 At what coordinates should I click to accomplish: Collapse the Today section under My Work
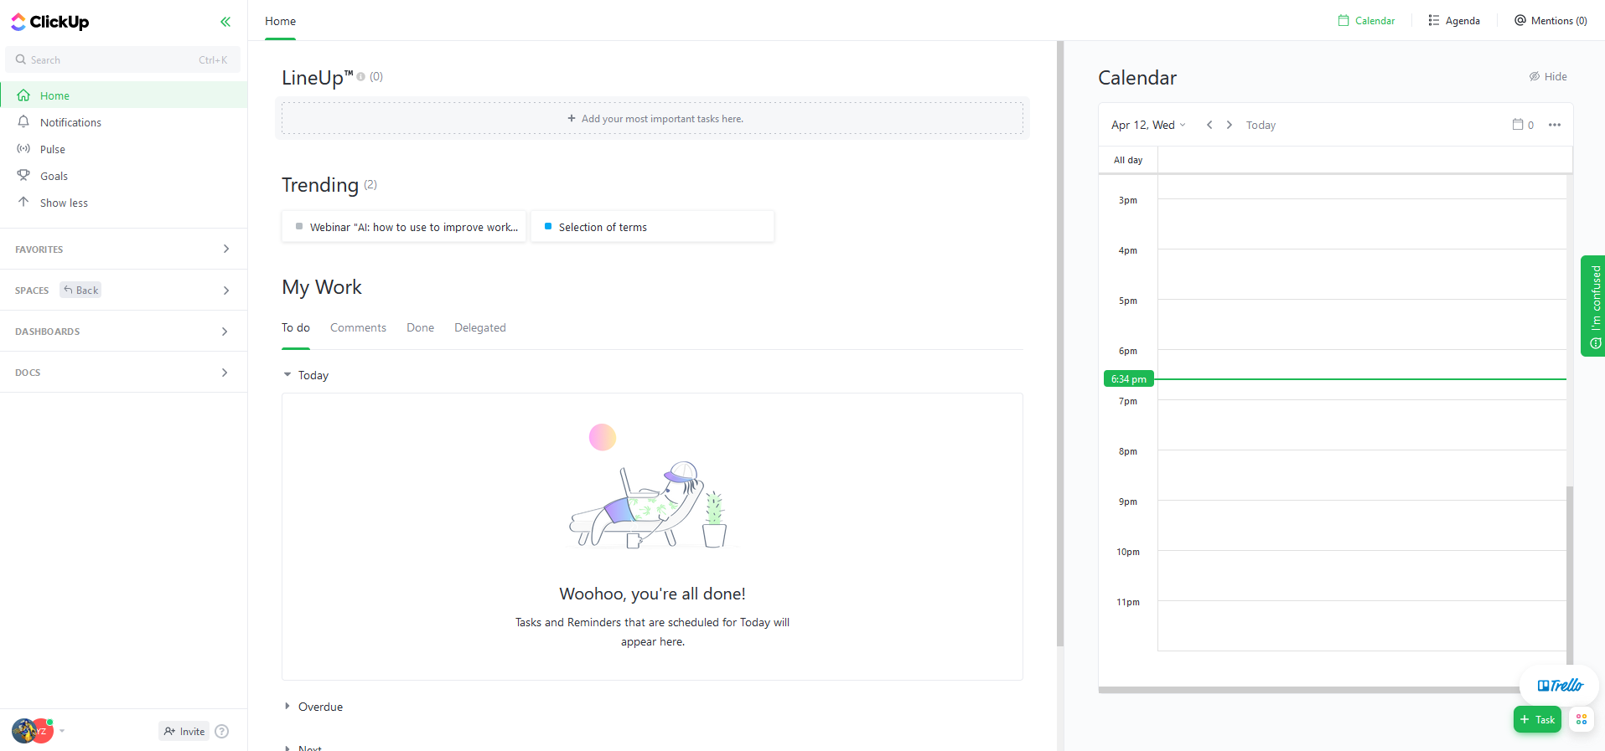288,374
